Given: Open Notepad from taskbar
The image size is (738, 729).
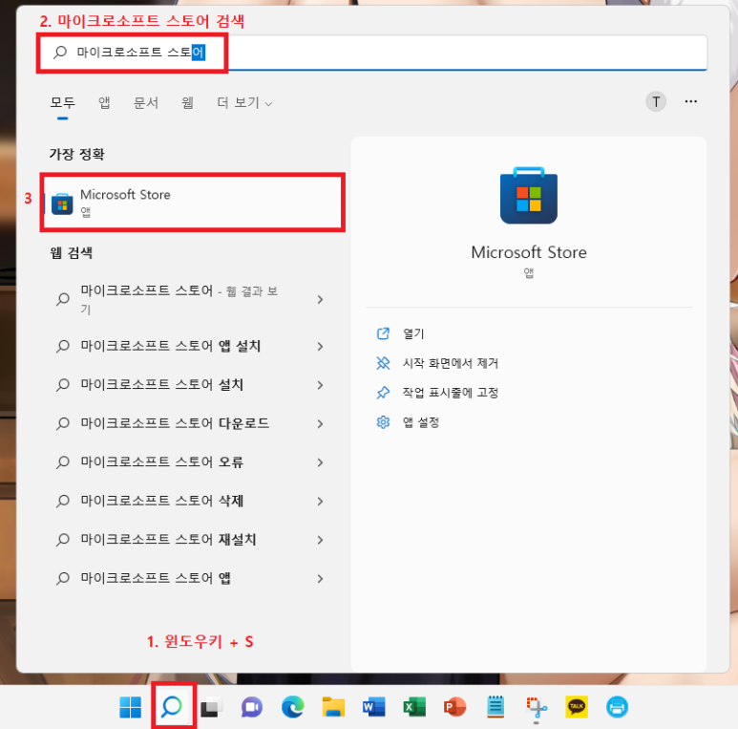Looking at the screenshot, I should (496, 707).
